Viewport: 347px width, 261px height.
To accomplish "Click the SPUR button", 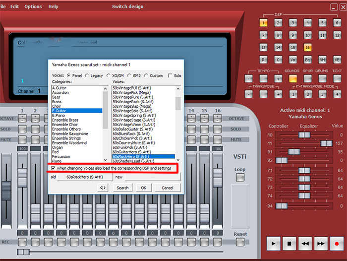I will click(x=308, y=78).
